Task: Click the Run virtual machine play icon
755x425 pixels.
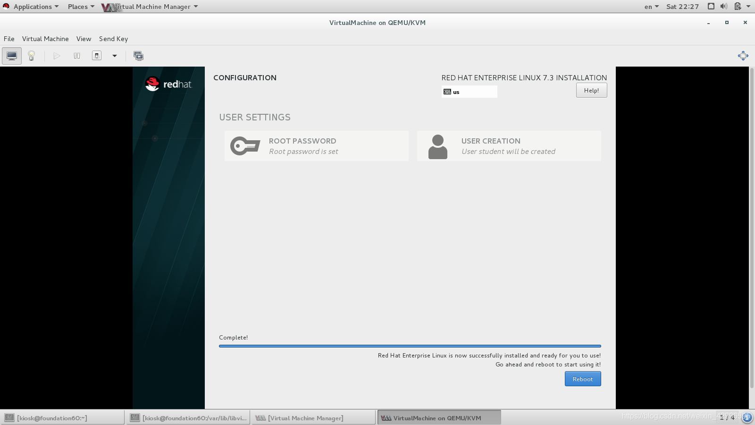Action: [57, 56]
